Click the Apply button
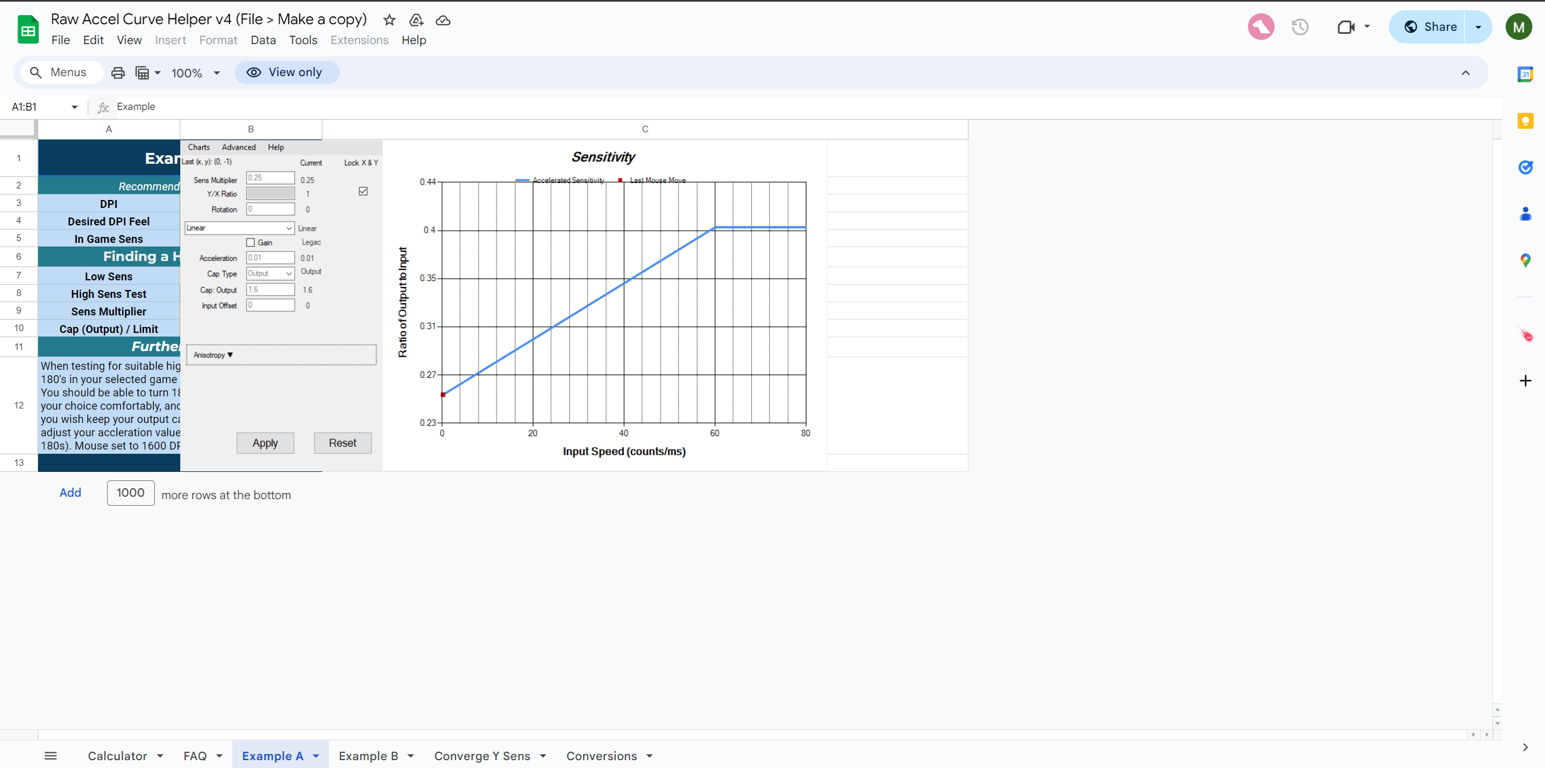The width and height of the screenshot is (1545, 768). (265, 442)
